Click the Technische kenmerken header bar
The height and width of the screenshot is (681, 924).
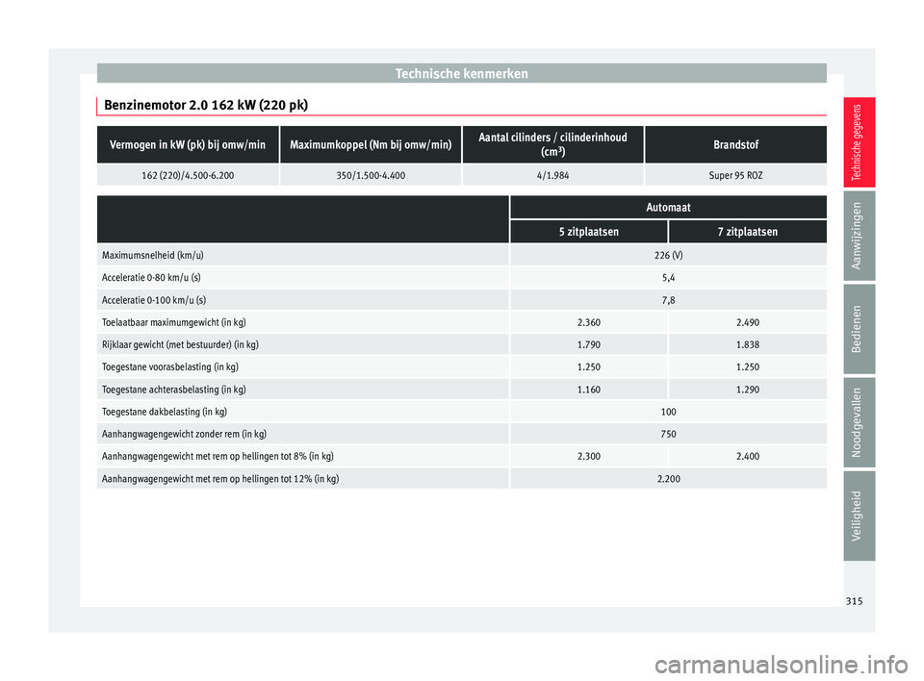tap(461, 73)
